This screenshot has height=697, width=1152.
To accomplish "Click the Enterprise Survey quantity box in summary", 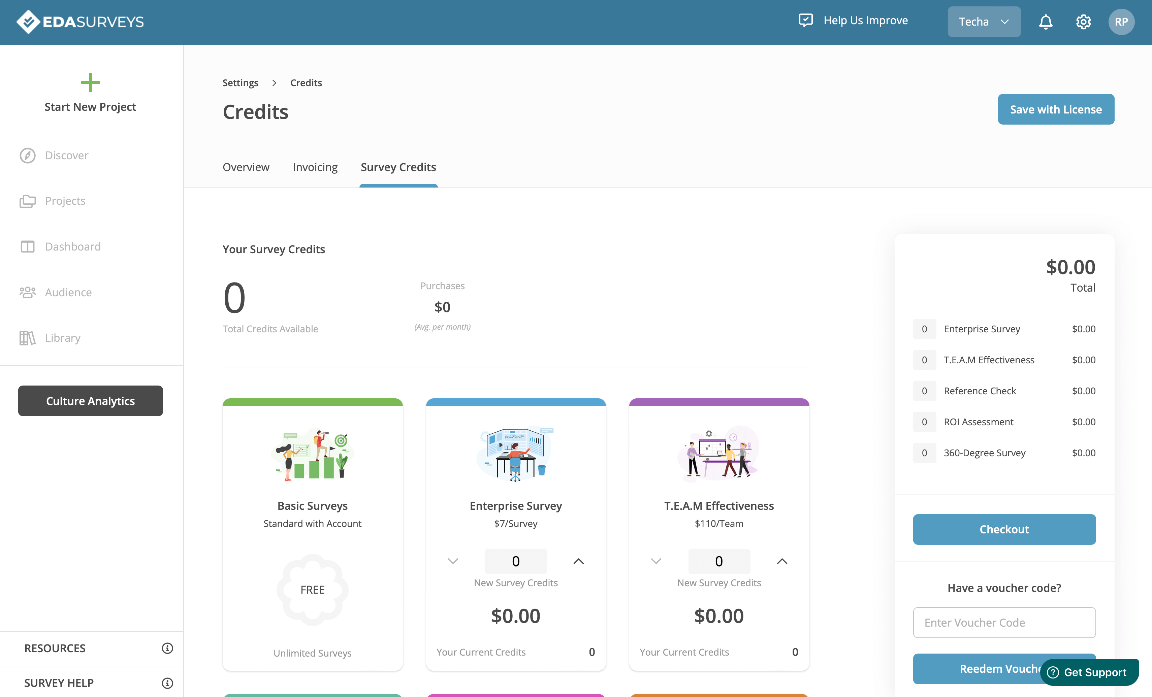I will click(924, 329).
